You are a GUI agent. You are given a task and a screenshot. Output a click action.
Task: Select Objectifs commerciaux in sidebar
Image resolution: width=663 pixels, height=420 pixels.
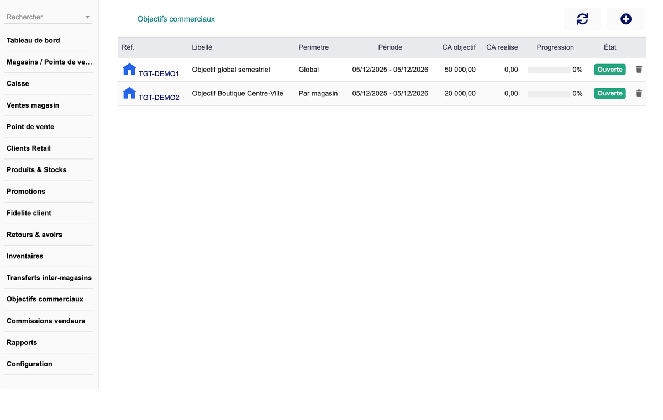tap(45, 299)
